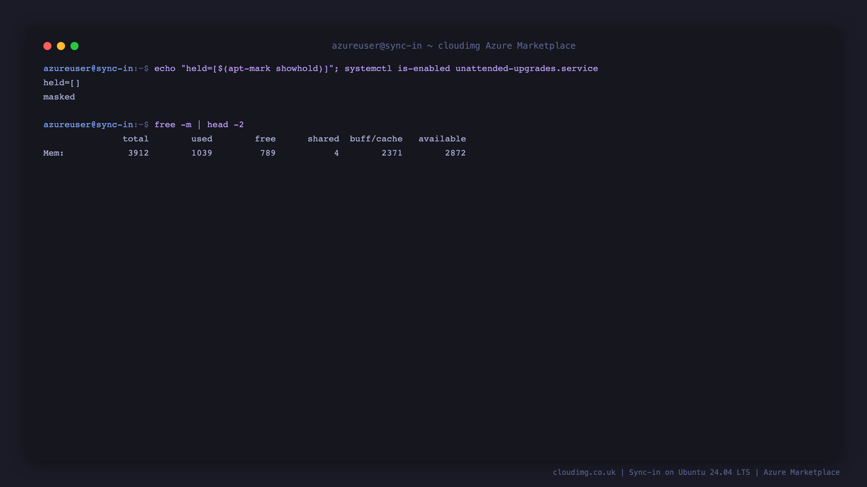Click the used memory value '1039'
This screenshot has height=487, width=867.
pos(202,153)
